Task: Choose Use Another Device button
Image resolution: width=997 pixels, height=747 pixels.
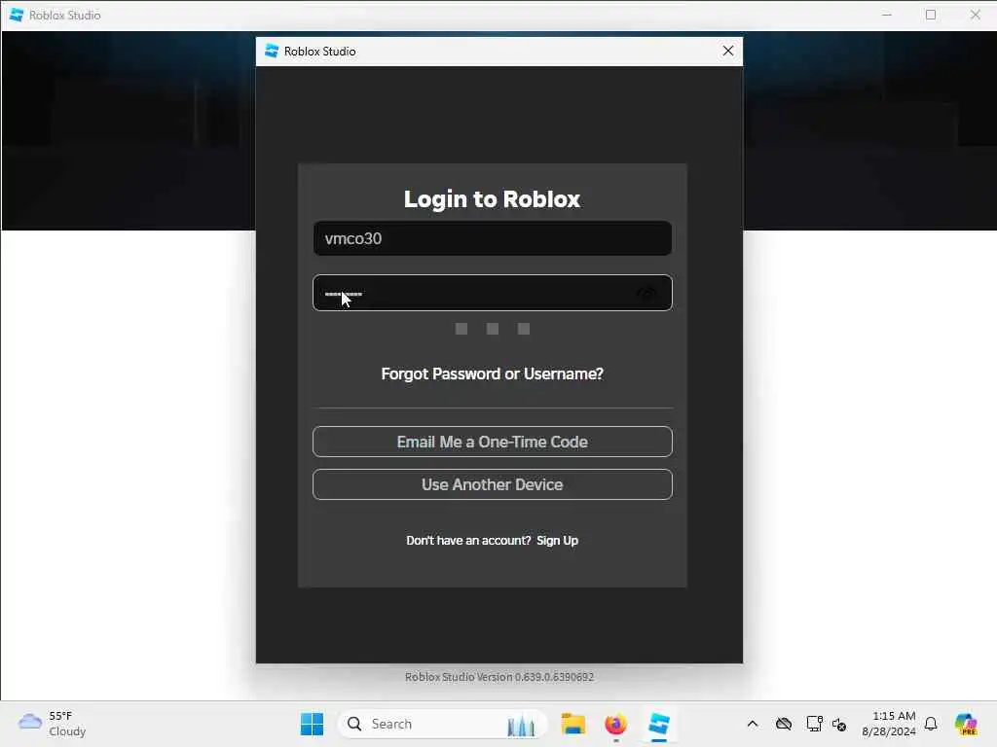Action: point(492,484)
